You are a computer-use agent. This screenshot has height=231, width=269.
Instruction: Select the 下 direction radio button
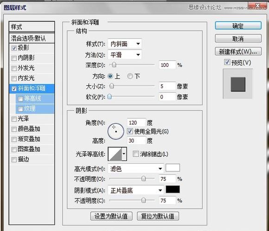click(x=130, y=76)
